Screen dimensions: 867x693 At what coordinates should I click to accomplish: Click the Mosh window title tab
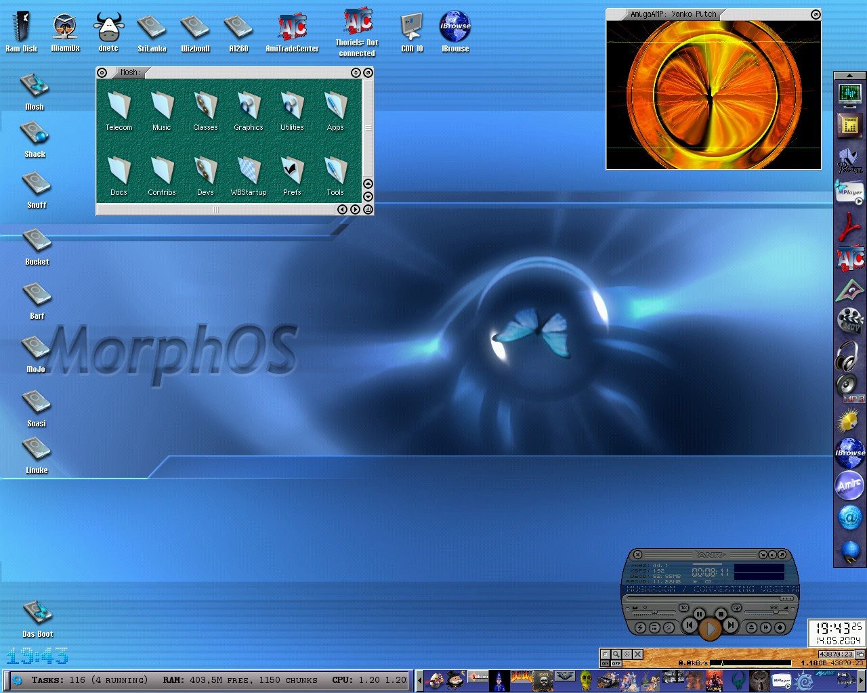(129, 72)
